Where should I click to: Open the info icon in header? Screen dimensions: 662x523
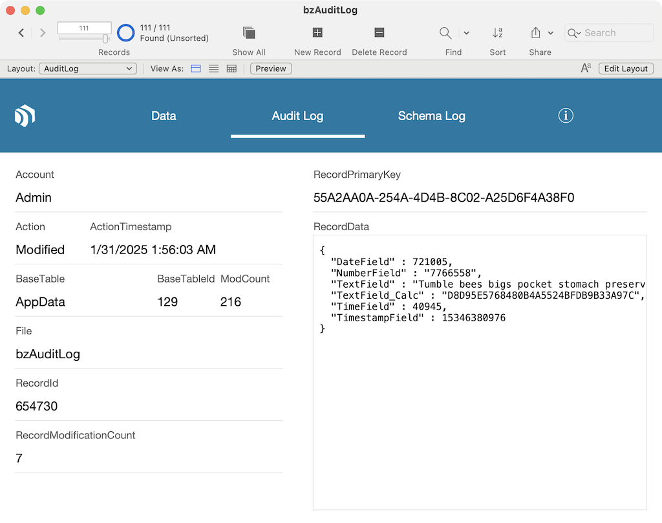(566, 116)
